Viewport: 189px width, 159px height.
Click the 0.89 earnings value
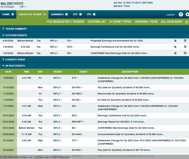click(135, 122)
